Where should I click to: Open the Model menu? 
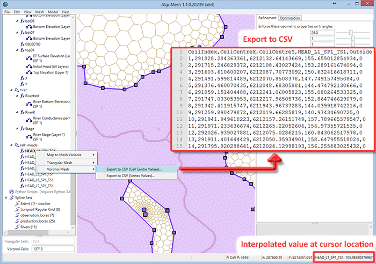tap(53, 12)
